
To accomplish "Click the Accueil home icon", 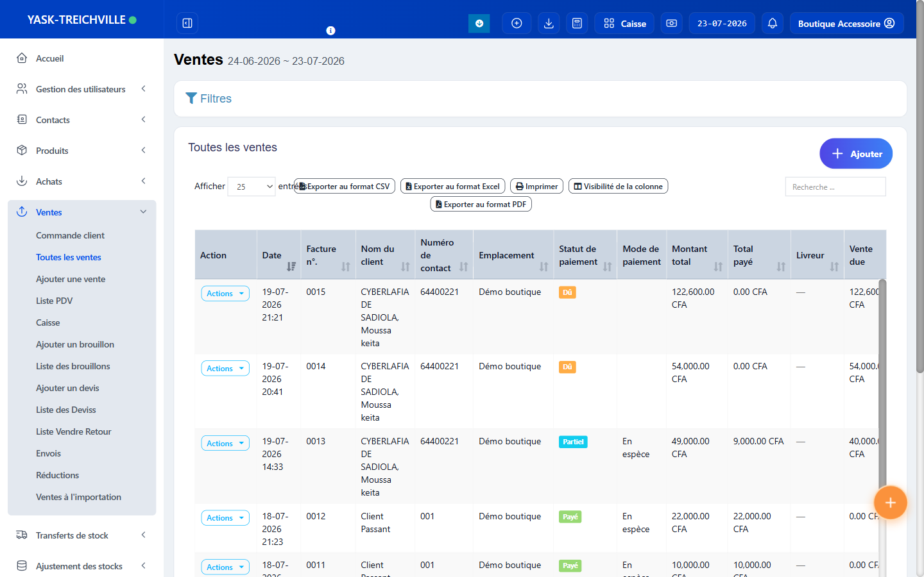I will [x=22, y=58].
